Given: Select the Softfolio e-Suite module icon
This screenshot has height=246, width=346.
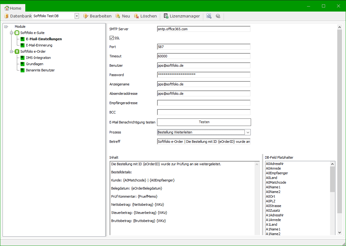Looking at the screenshot, I should click(17, 33).
